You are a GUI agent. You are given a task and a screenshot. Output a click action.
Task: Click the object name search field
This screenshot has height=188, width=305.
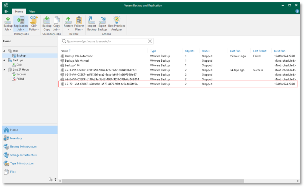pos(106,41)
